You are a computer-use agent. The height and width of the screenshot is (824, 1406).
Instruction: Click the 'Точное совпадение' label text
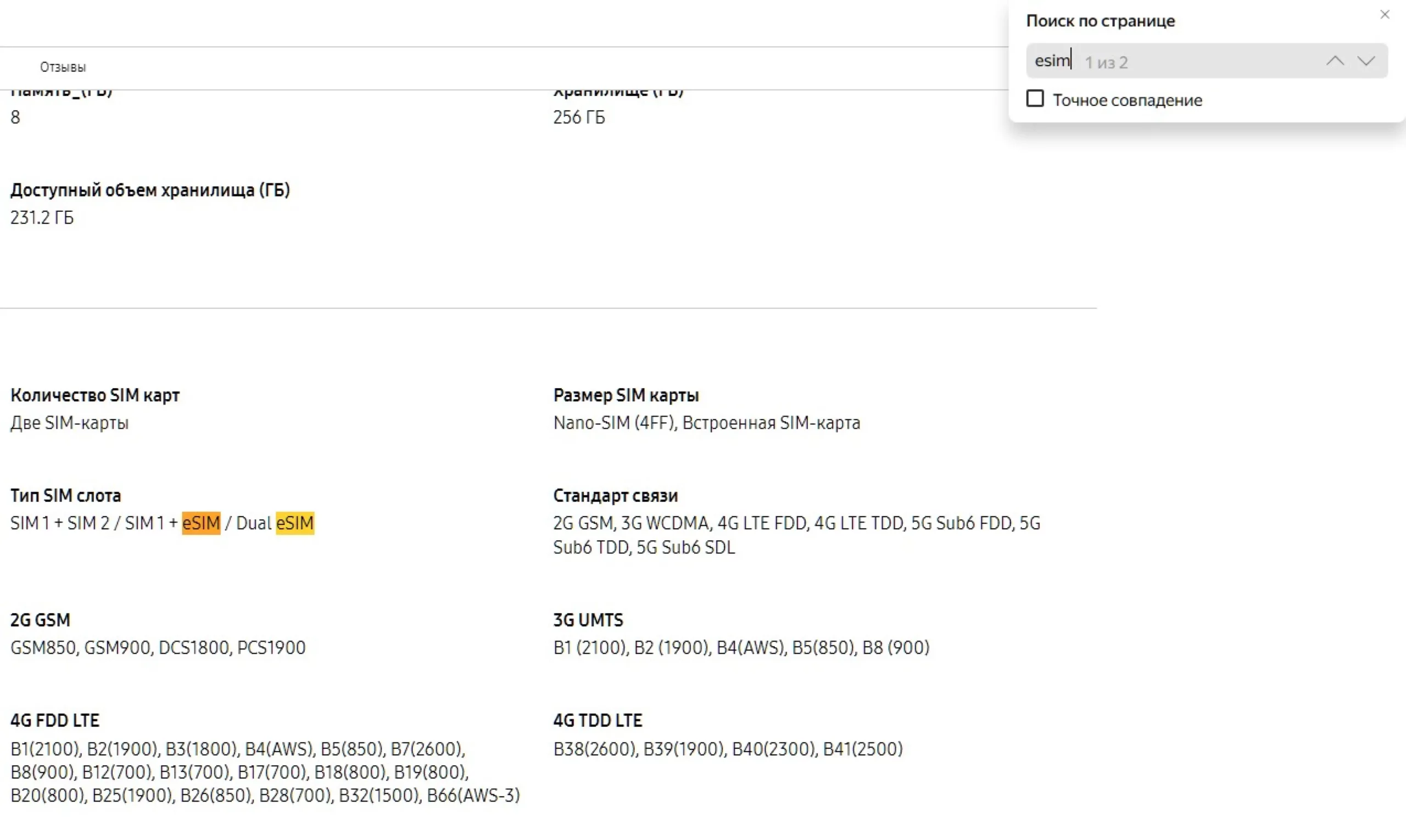pos(1127,100)
